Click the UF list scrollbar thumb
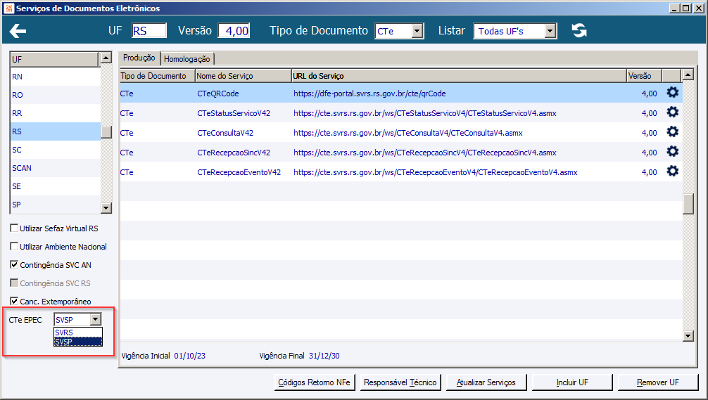The image size is (708, 400). tap(106, 132)
